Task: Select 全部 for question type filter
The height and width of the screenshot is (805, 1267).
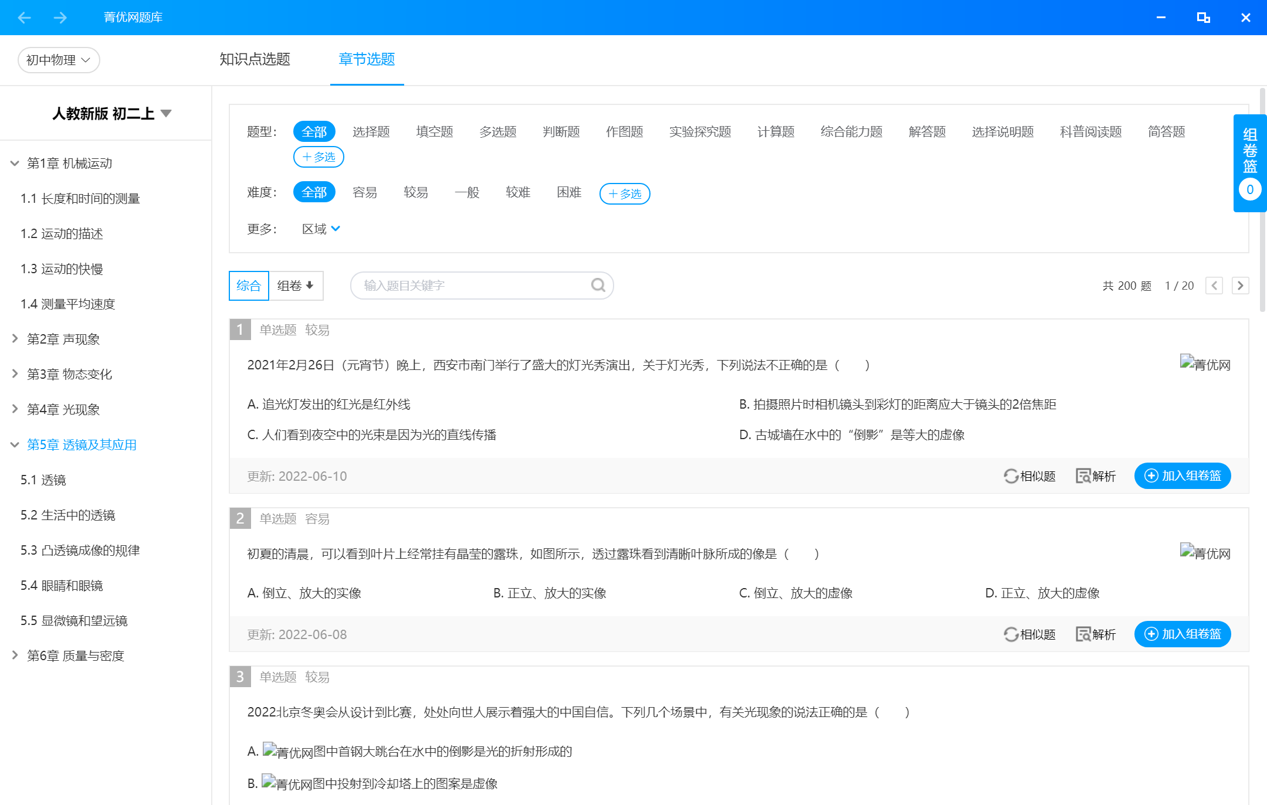Action: click(314, 131)
